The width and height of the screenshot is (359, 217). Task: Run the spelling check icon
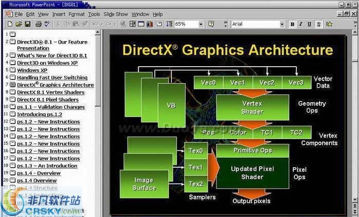coord(47,24)
